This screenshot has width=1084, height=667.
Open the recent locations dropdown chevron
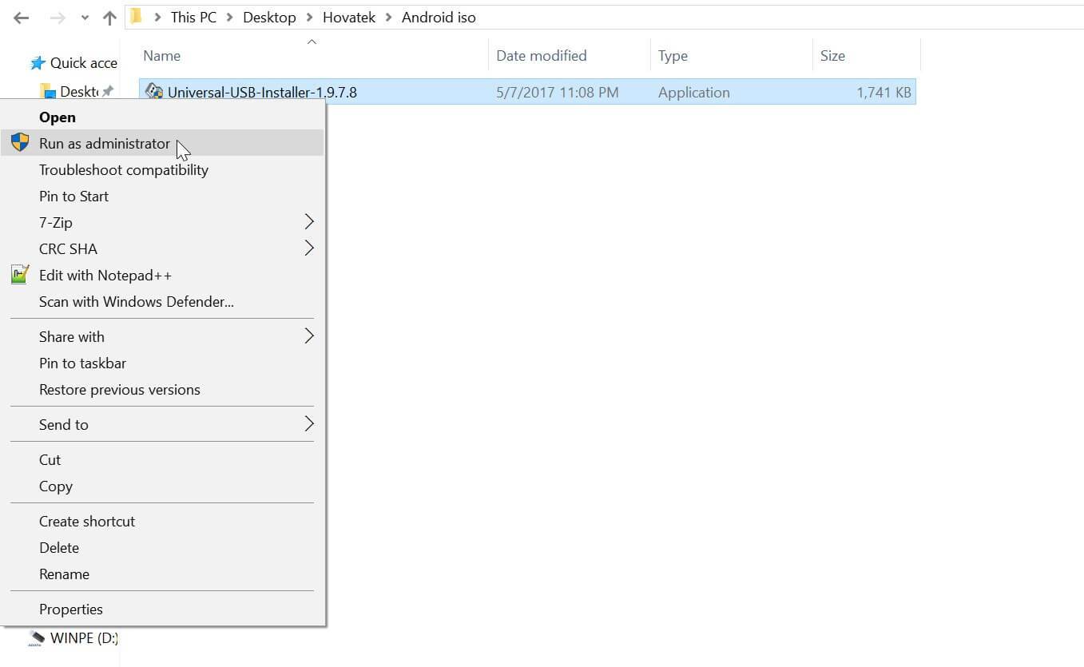[x=84, y=17]
